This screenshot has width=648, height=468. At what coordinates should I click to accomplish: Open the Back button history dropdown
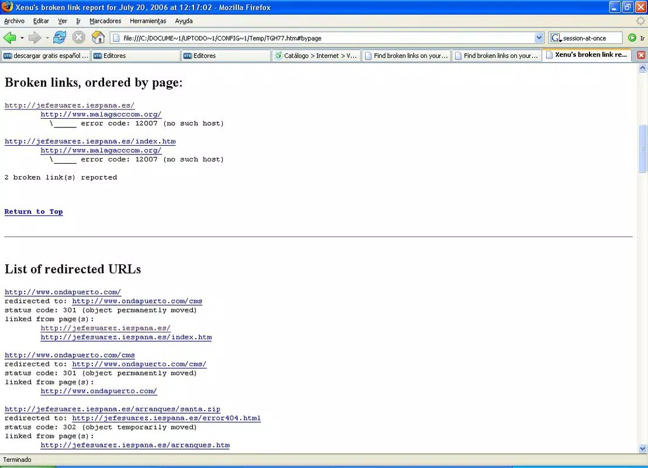pos(22,38)
